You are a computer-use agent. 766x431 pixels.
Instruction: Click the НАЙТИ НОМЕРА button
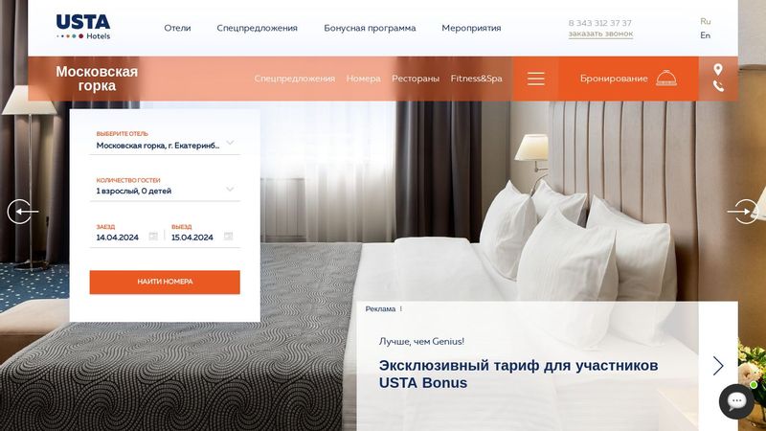pos(165,283)
